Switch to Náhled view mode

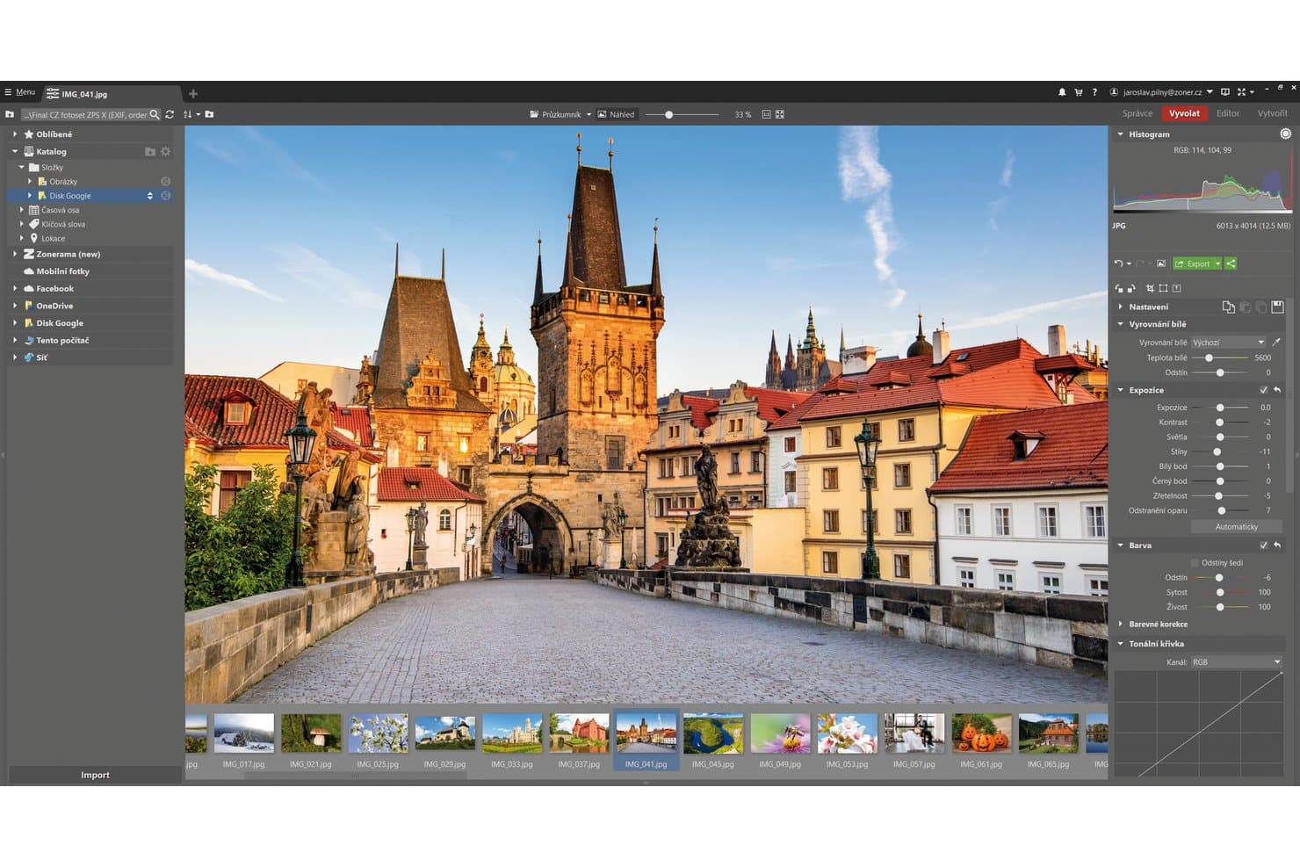(x=616, y=114)
